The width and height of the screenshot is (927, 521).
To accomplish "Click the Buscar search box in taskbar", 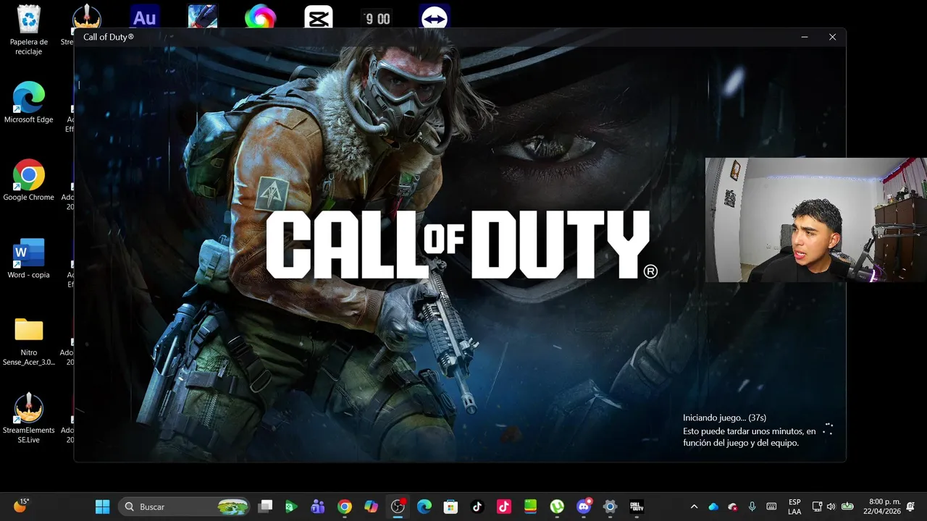I will tap(184, 507).
